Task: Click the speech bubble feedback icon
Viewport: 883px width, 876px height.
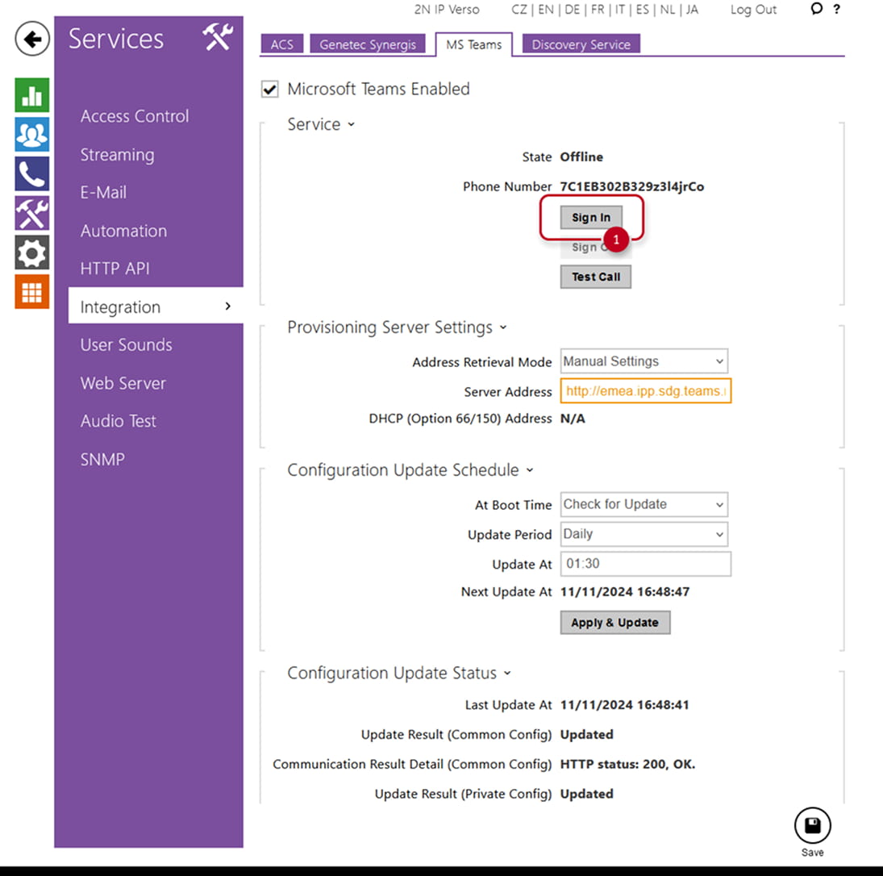Action: click(x=816, y=8)
